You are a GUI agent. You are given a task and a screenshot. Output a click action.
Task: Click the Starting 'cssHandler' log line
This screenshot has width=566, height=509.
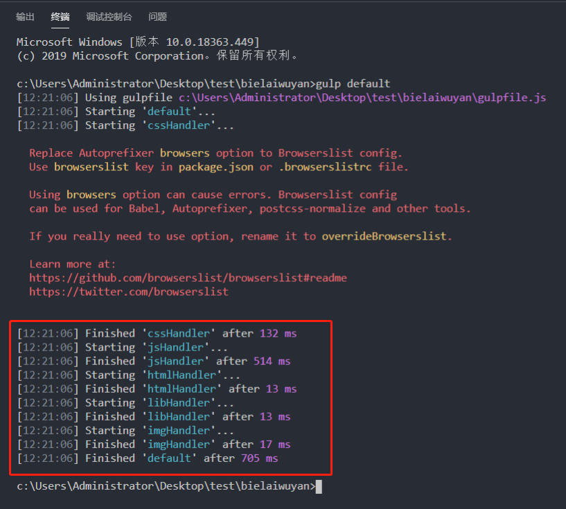pos(125,125)
